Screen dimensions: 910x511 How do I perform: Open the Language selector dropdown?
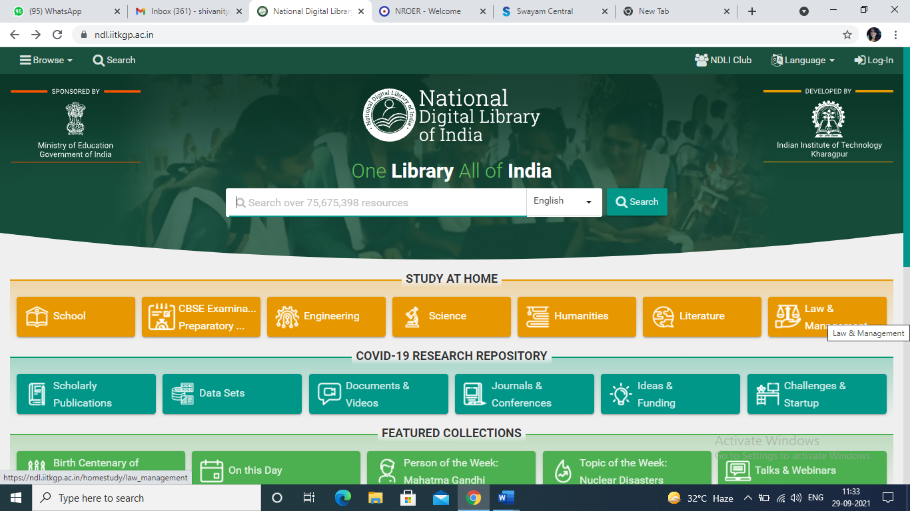click(803, 60)
